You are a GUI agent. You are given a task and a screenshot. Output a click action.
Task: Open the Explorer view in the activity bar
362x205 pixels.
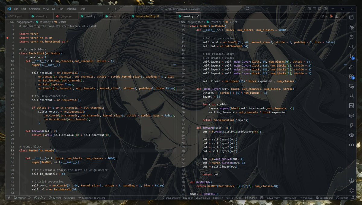click(x=351, y=17)
